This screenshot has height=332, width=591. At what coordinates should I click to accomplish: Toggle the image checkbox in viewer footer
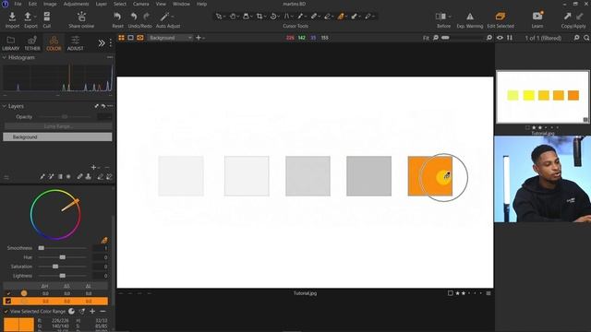pyautogui.click(x=450, y=293)
